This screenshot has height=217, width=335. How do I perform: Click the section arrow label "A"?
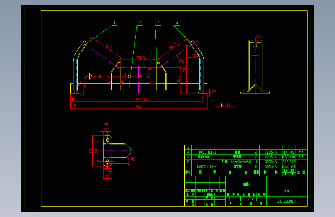[75, 105]
